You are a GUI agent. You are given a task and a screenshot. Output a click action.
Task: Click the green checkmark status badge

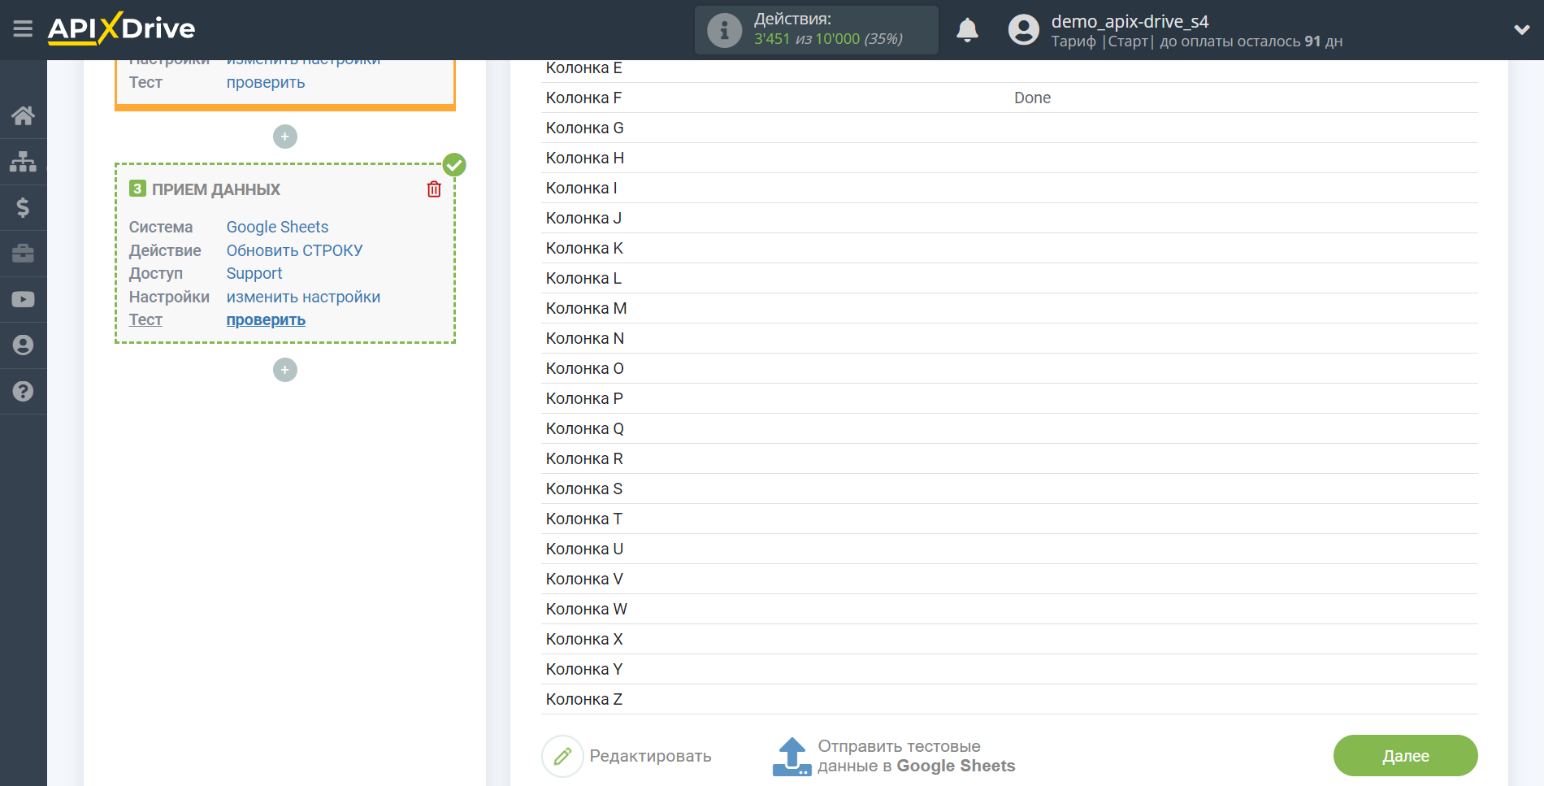click(x=454, y=165)
